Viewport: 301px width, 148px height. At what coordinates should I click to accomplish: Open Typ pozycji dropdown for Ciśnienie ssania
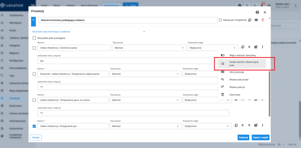(x=150, y=48)
